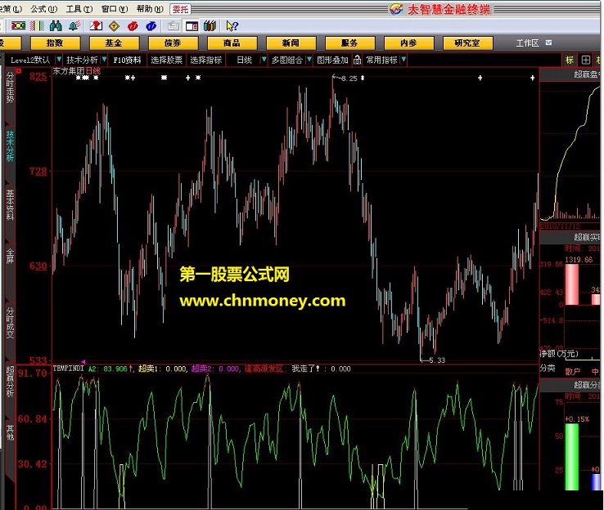This screenshot has height=510, width=604.
Task: Open the binoculars search tool
Action: click(x=56, y=26)
